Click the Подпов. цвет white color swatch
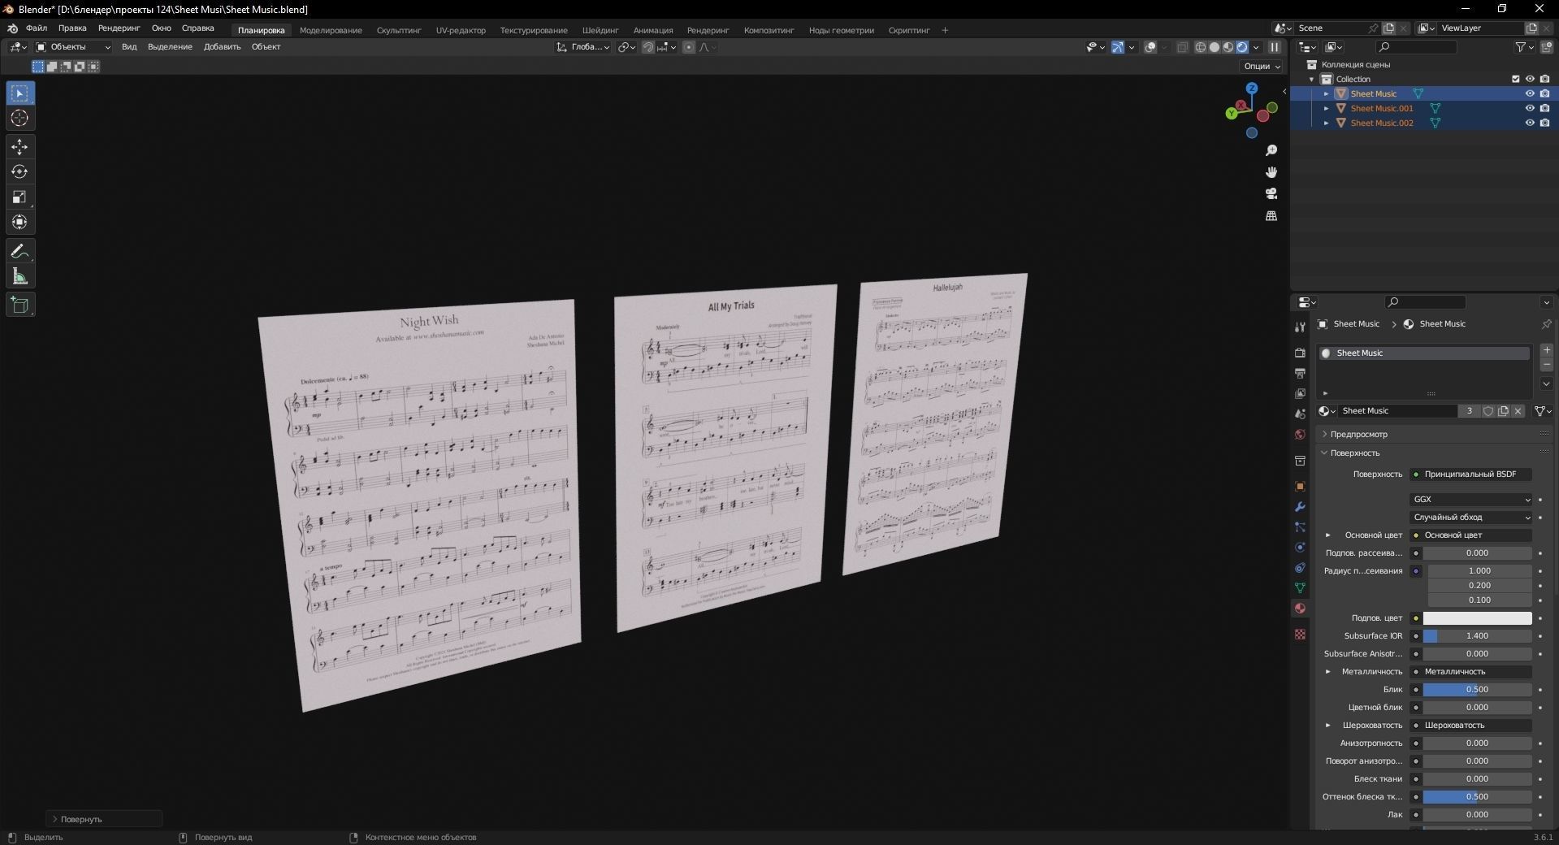 click(1477, 618)
